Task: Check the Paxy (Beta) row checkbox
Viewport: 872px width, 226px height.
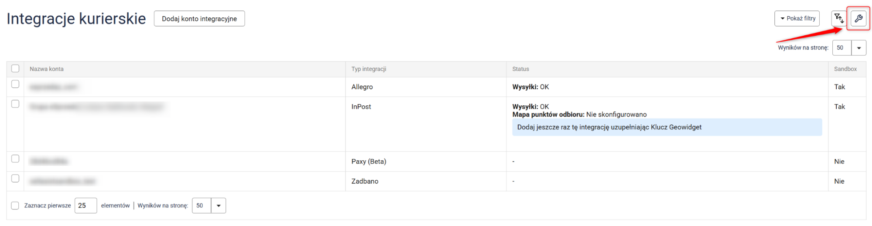Action: [15, 159]
